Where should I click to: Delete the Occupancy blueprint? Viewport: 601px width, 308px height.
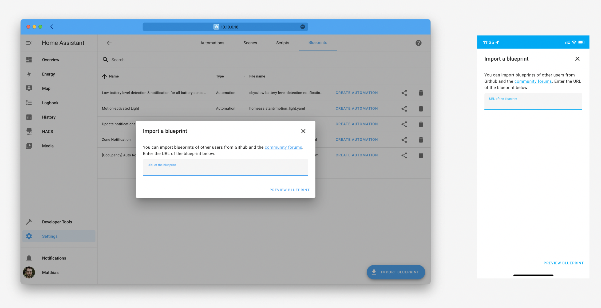(x=421, y=155)
